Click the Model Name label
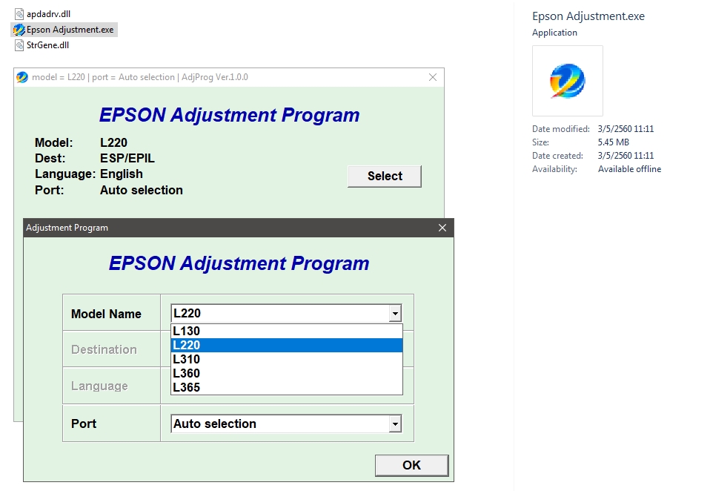The height and width of the screenshot is (491, 710). (x=106, y=314)
